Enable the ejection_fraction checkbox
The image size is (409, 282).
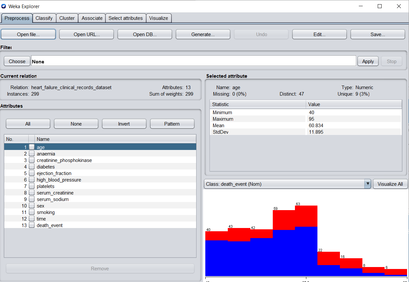32,173
